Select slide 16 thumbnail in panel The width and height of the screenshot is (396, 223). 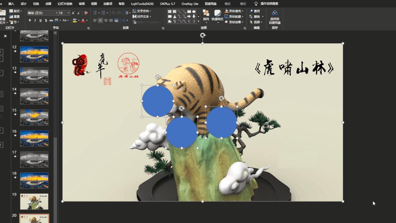coord(34,138)
